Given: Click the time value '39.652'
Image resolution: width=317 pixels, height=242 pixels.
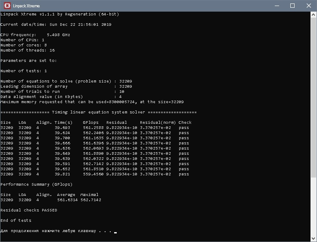Looking at the screenshot, I should [x=62, y=169].
